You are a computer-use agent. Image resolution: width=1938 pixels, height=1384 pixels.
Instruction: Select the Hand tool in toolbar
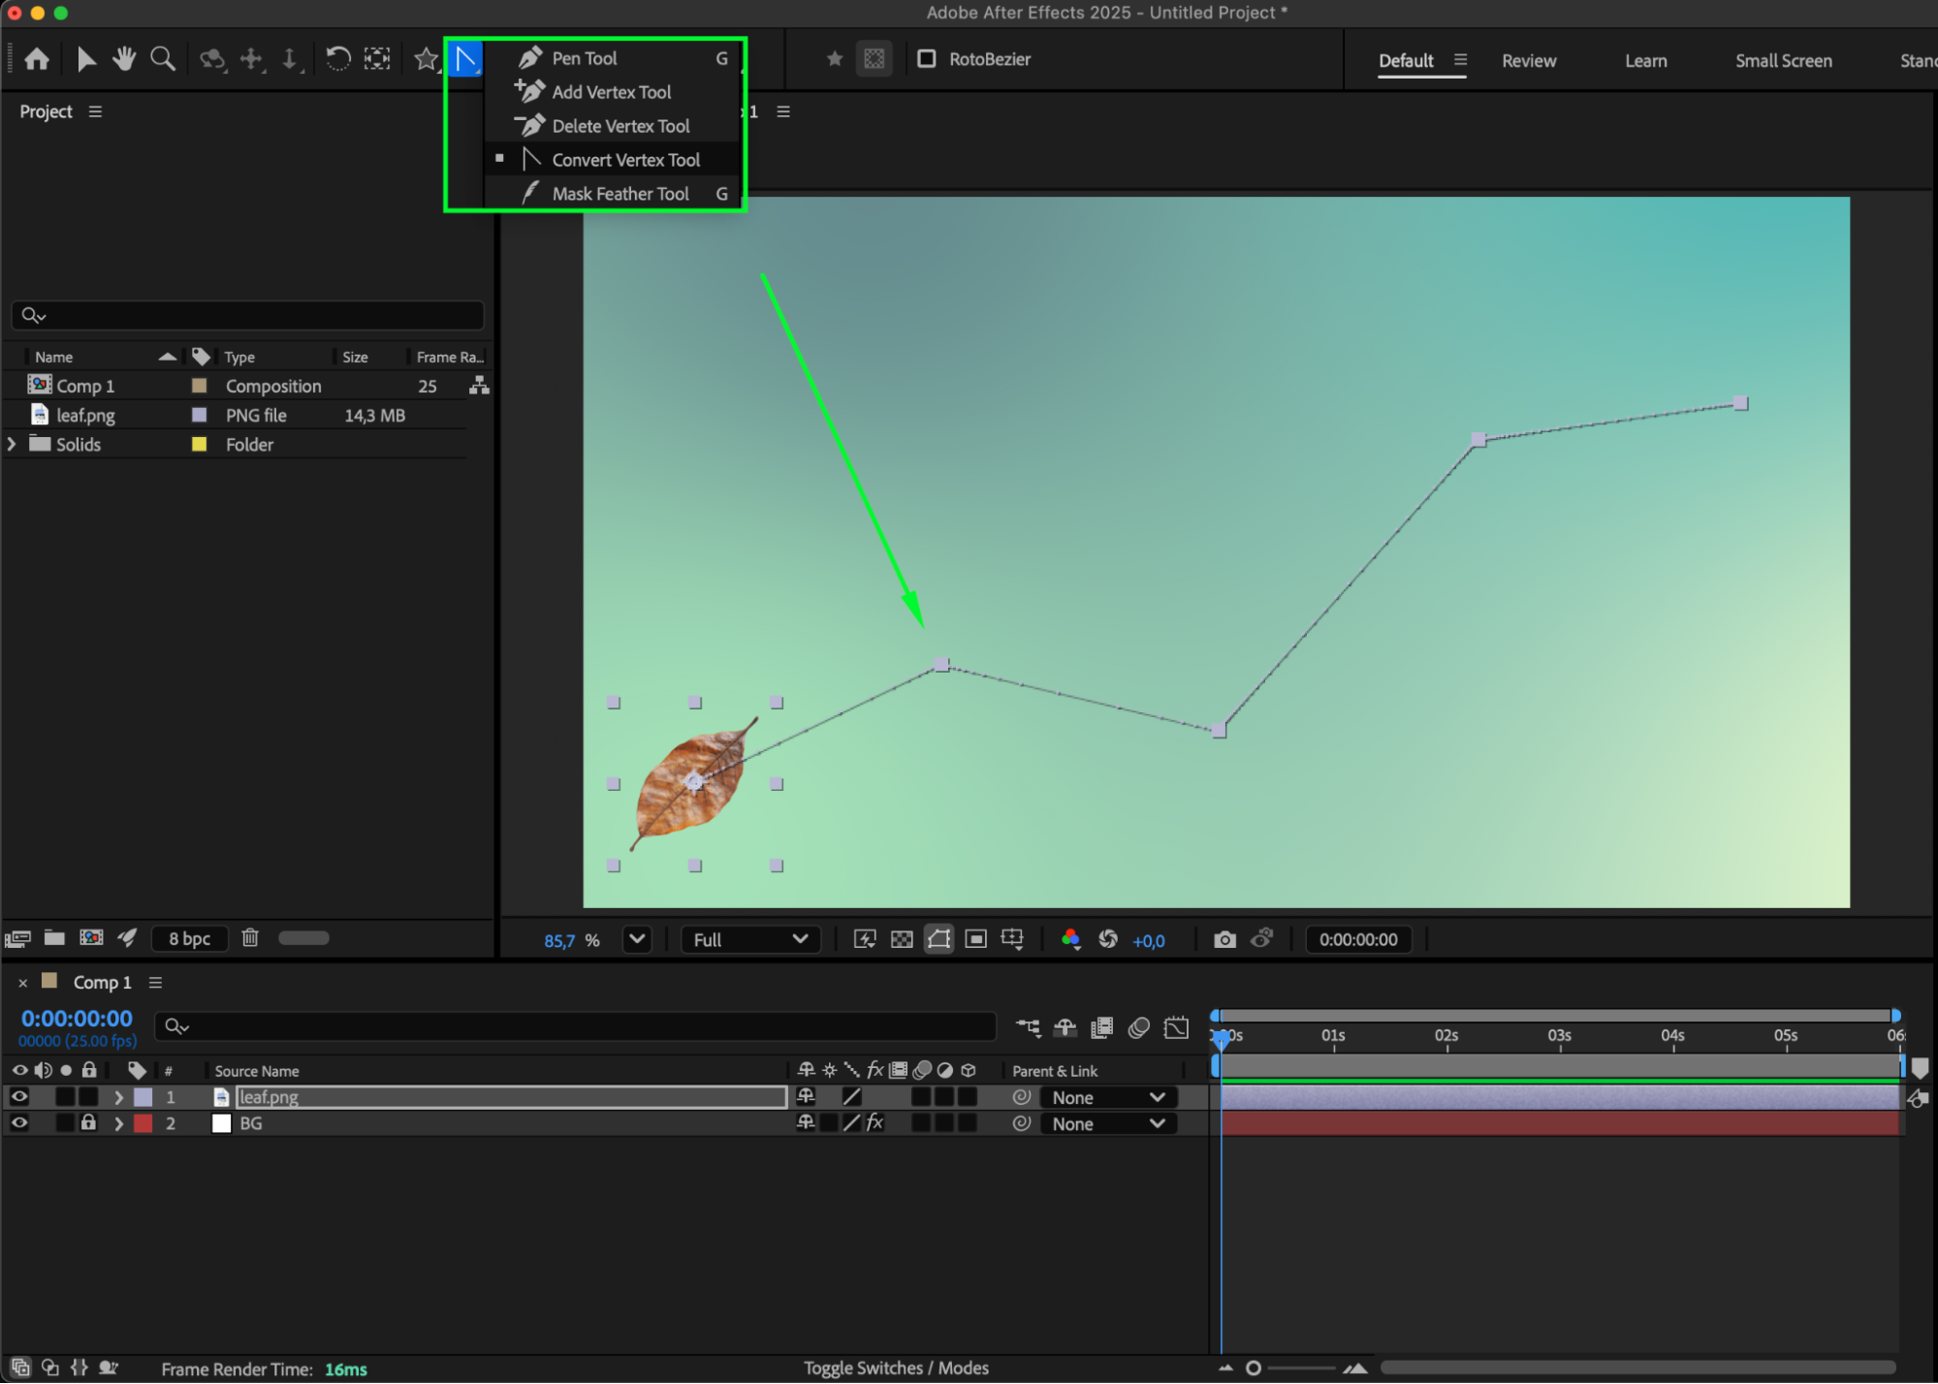(123, 59)
